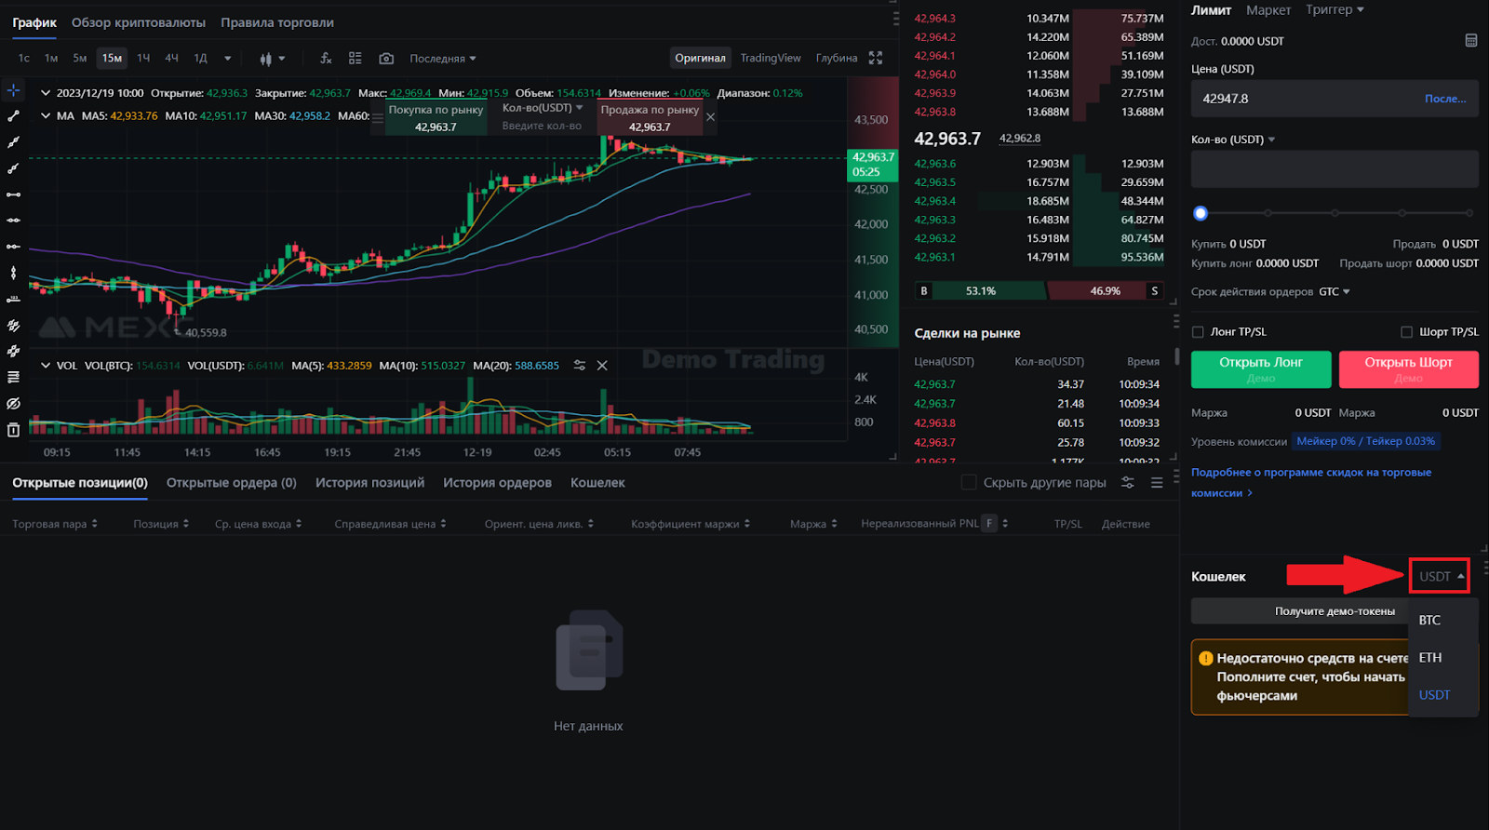Open the candlestick chart type dropdown
Screen dimensions: 1489x830
click(273, 58)
